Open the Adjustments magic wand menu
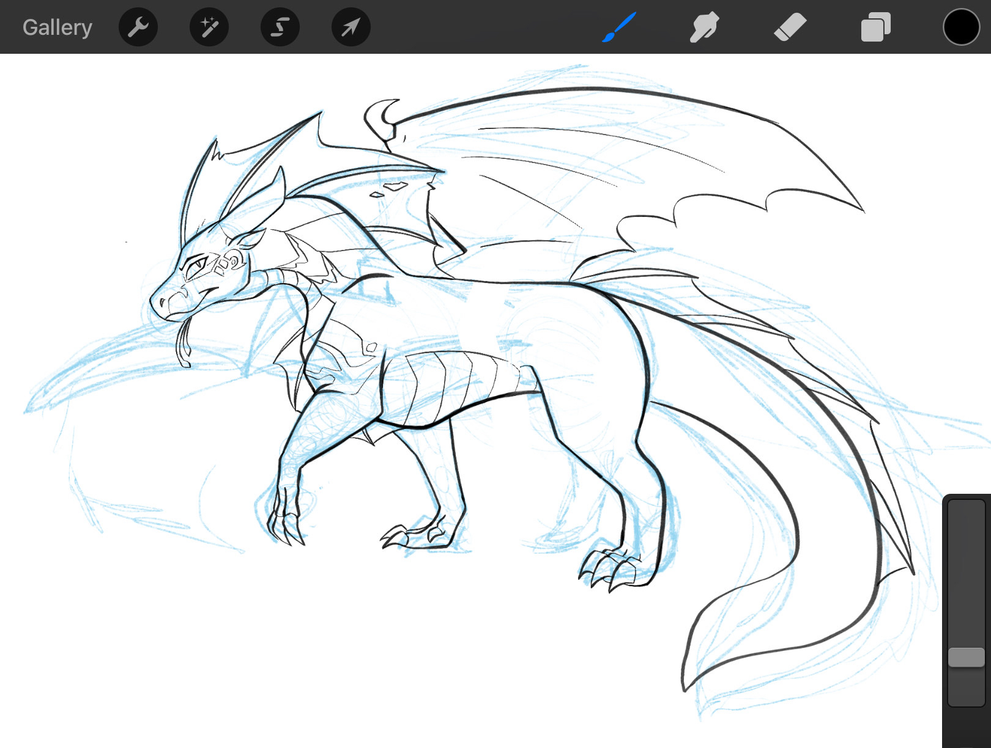 click(209, 28)
